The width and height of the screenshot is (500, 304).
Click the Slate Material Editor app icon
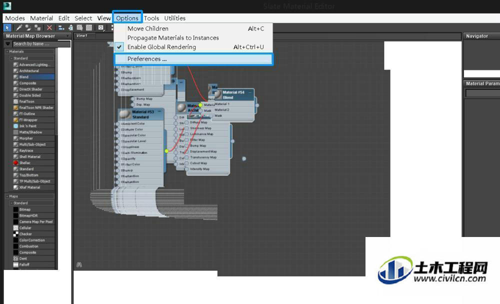[x=7, y=6]
